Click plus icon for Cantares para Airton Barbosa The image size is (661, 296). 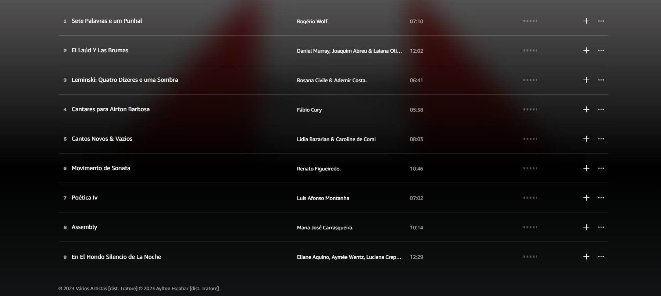click(586, 109)
